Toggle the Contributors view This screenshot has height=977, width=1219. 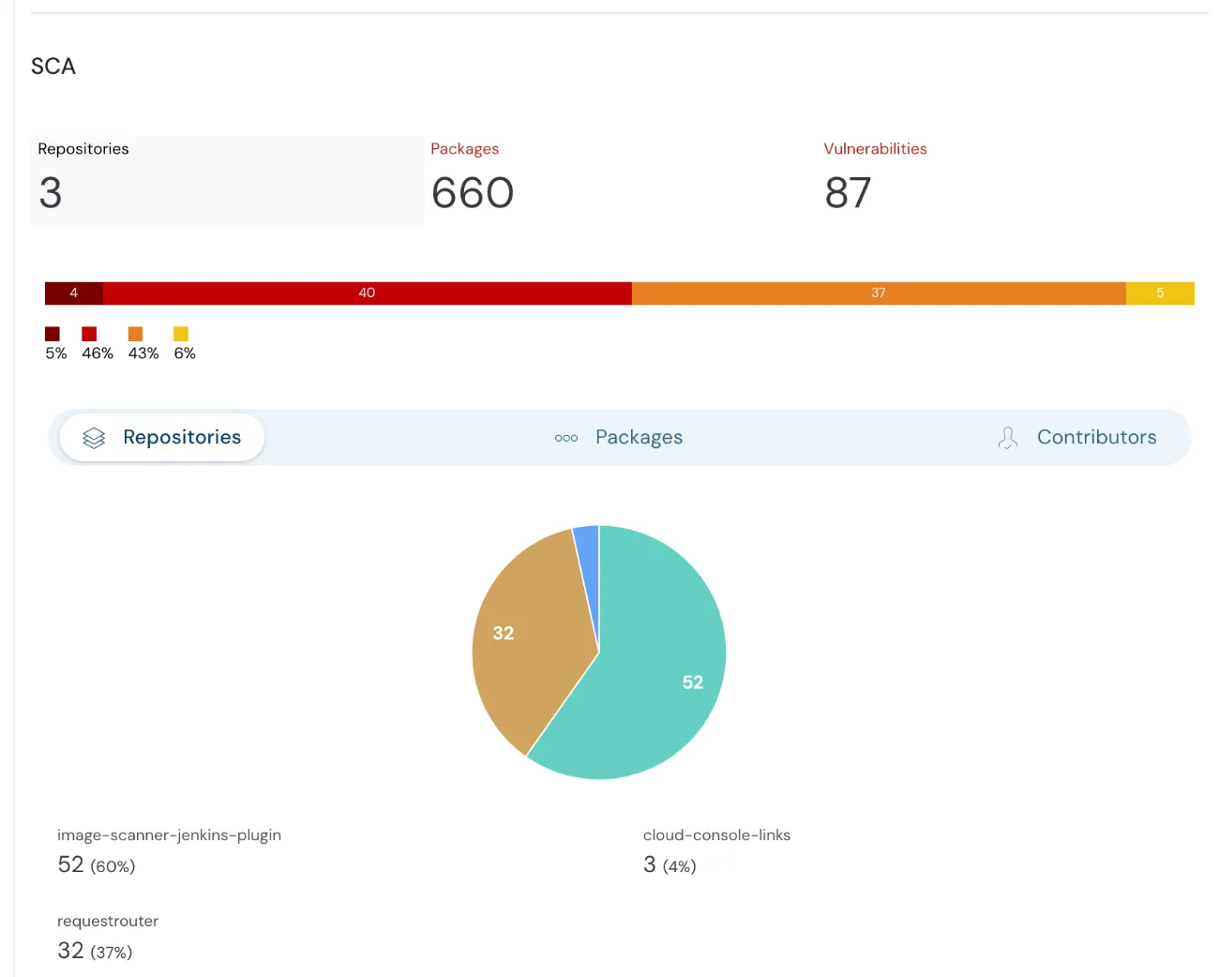coord(1095,437)
